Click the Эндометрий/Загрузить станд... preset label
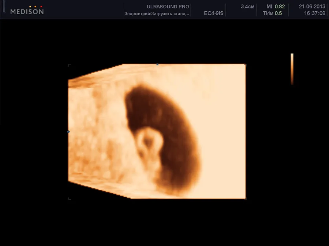 157,14
